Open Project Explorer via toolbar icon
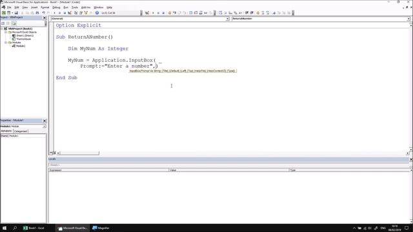 point(76,13)
